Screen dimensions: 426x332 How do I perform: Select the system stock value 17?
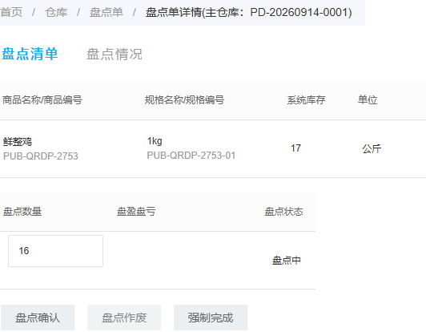click(x=295, y=148)
